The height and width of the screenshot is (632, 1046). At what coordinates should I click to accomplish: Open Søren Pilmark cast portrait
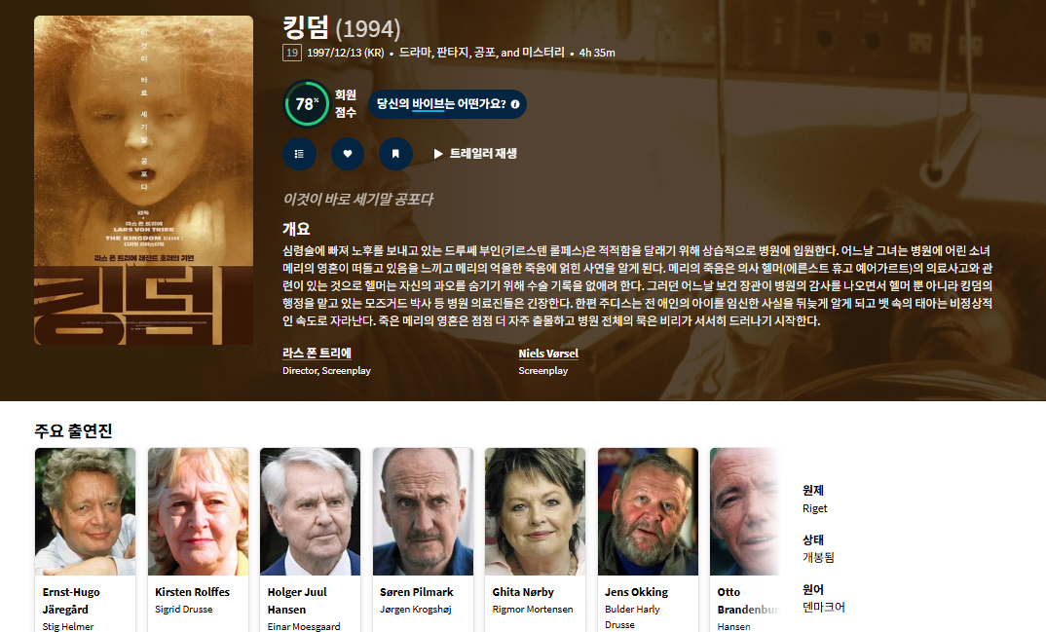tap(423, 511)
